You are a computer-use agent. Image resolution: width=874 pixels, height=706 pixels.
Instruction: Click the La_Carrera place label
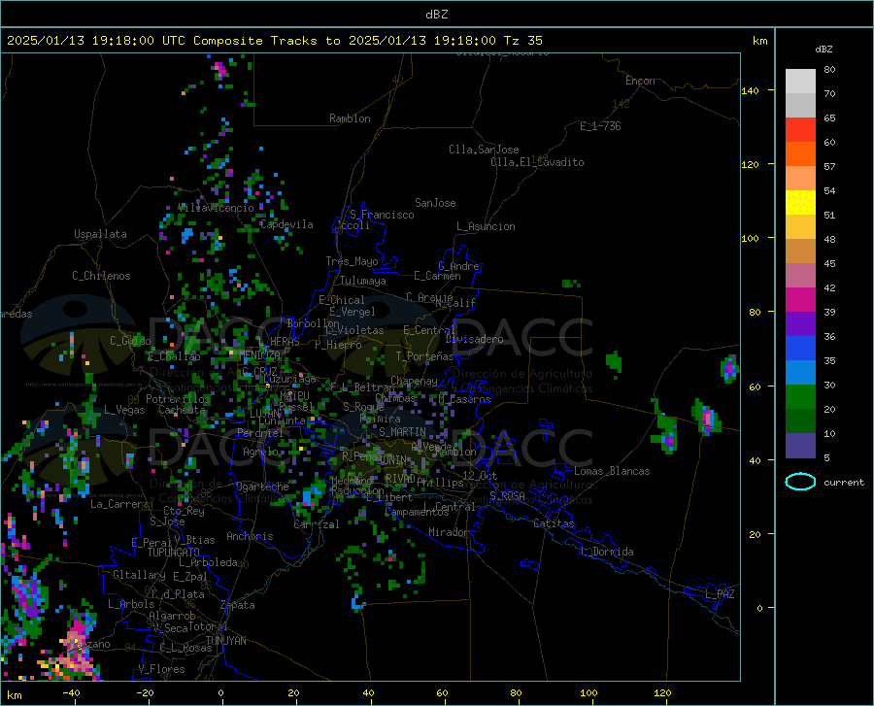pyautogui.click(x=119, y=504)
